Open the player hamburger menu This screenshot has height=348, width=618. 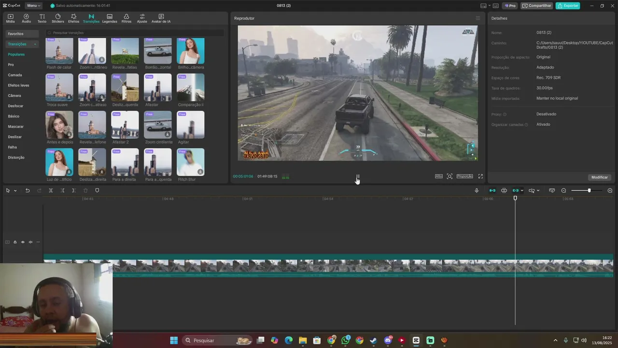coord(478,18)
